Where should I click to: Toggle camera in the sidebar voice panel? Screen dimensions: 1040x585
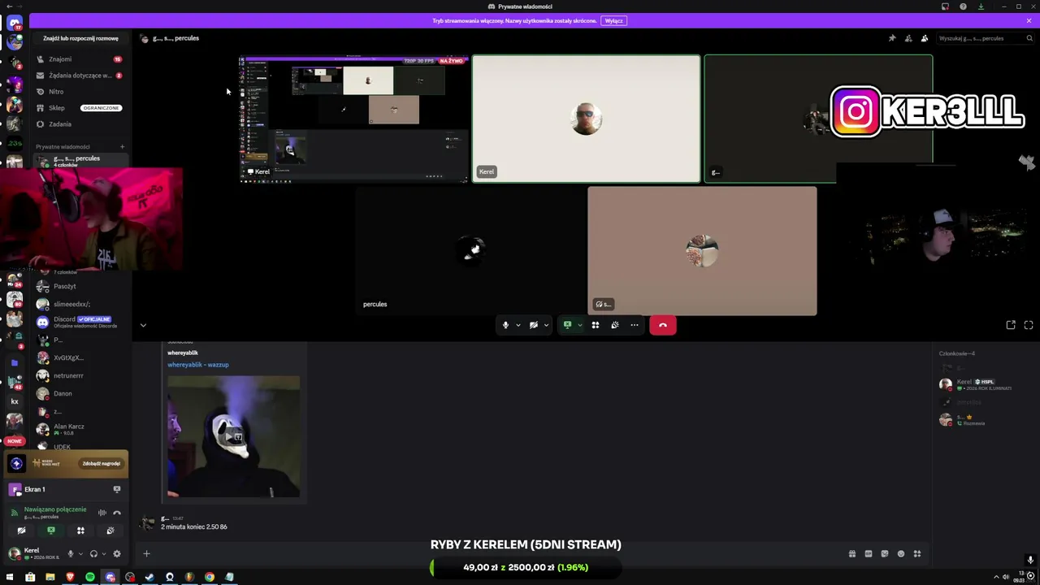pyautogui.click(x=22, y=531)
